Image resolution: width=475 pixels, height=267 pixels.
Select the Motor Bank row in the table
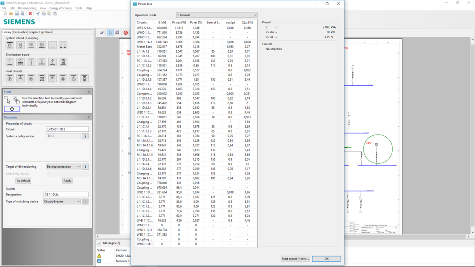point(196,47)
